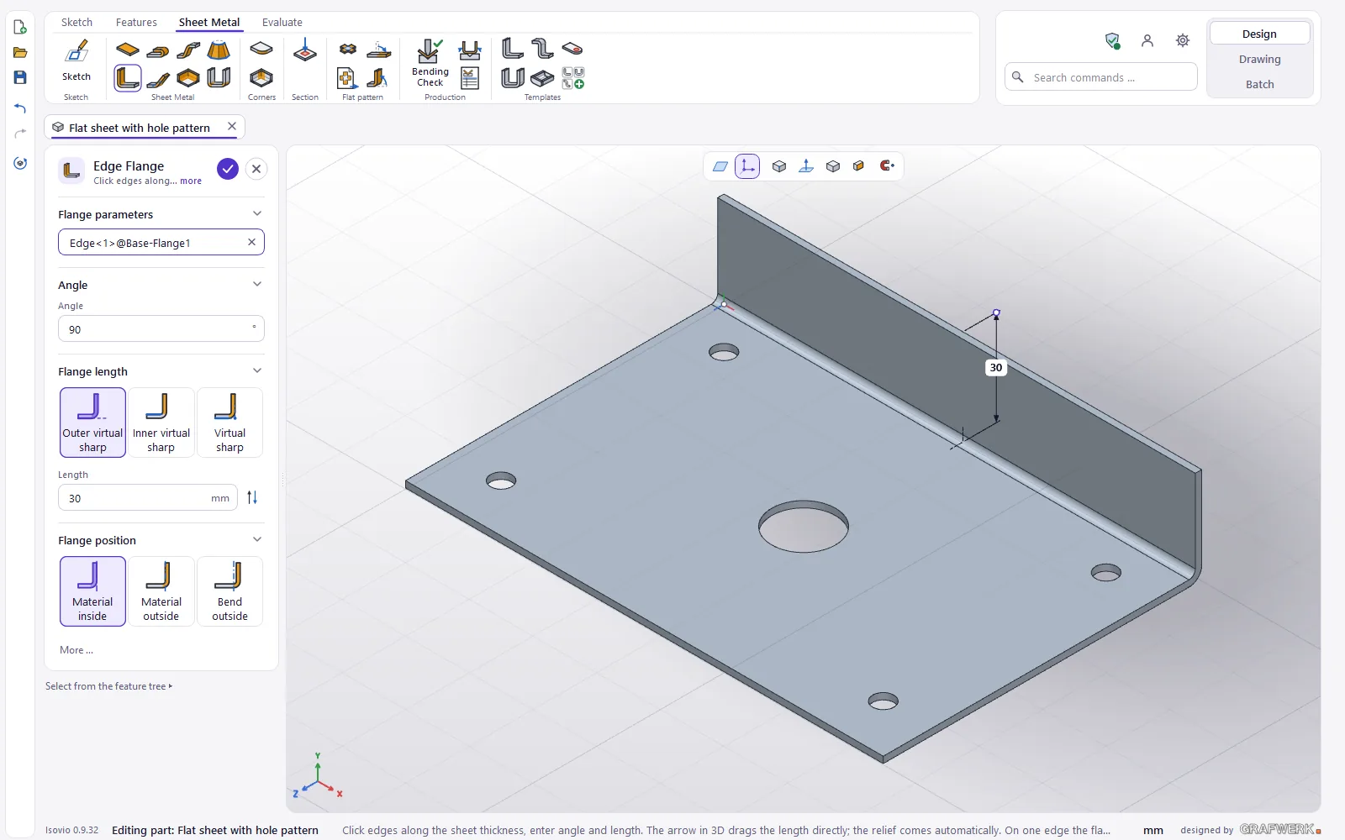Click the Sketch tool icon in the ribbon

[x=76, y=52]
